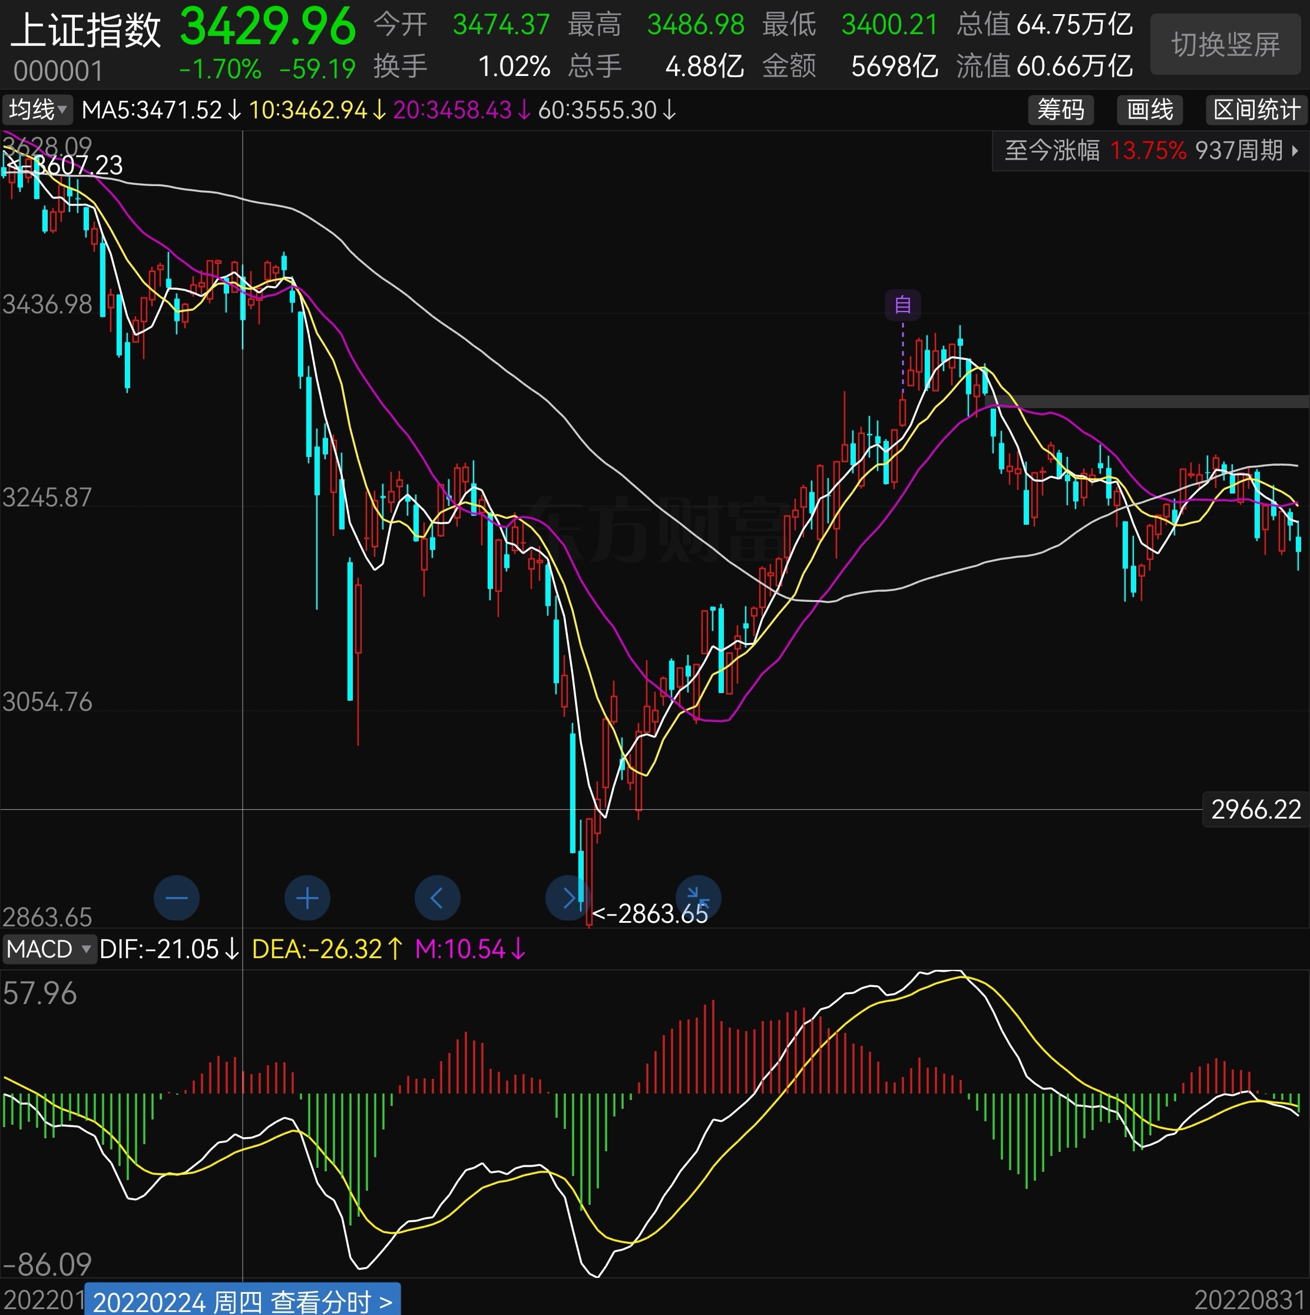Click the zoom out minus circle icon
This screenshot has width=1310, height=1315.
coord(176,897)
